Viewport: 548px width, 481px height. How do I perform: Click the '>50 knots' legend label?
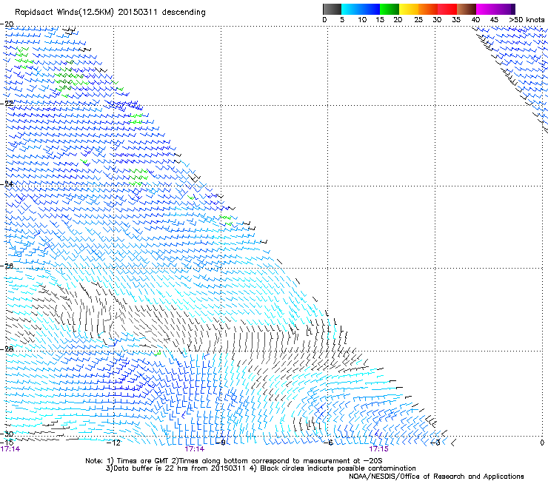[527, 20]
